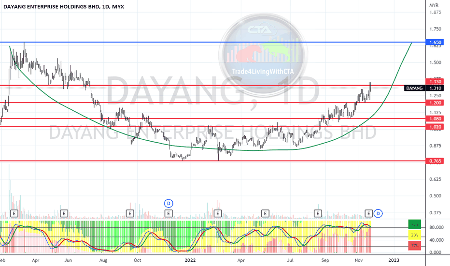This screenshot has width=450, height=266.
Task: Click the 2023 label on the time axis
Action: (x=394, y=260)
